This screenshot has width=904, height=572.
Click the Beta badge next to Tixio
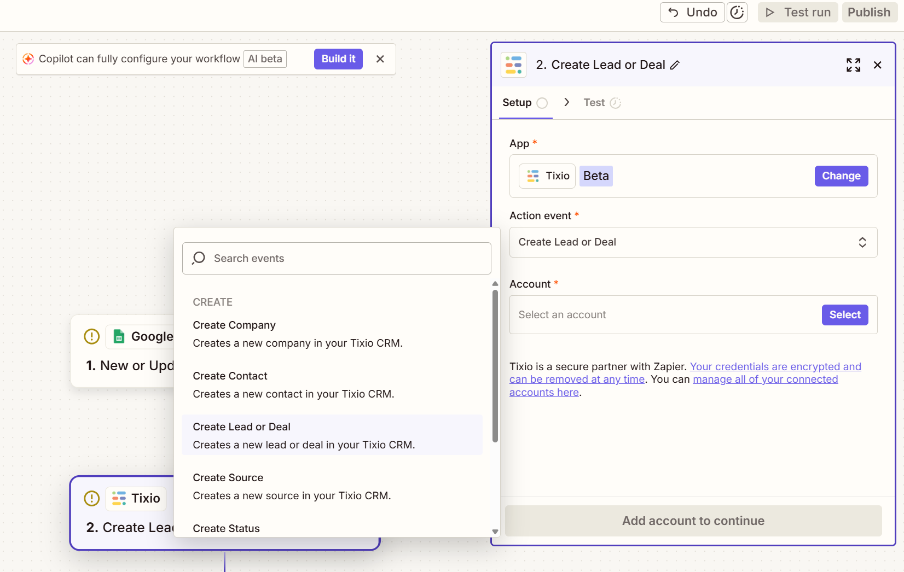click(596, 176)
